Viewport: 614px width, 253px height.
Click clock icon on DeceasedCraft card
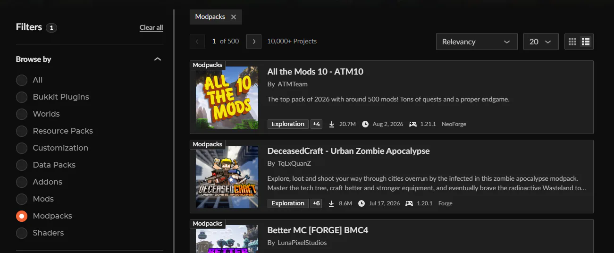point(362,203)
